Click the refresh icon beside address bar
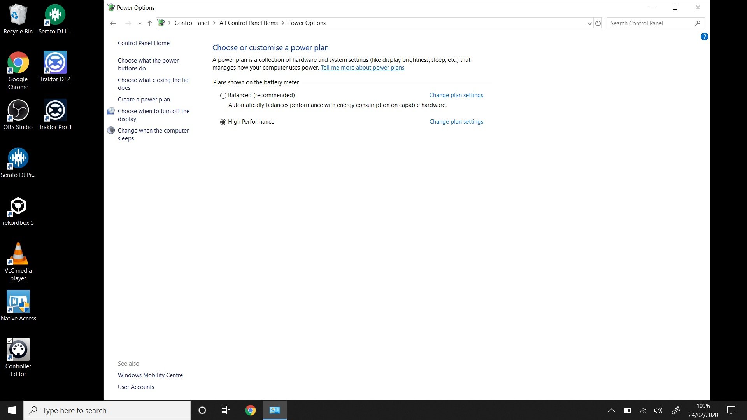Image resolution: width=747 pixels, height=420 pixels. pos(598,23)
